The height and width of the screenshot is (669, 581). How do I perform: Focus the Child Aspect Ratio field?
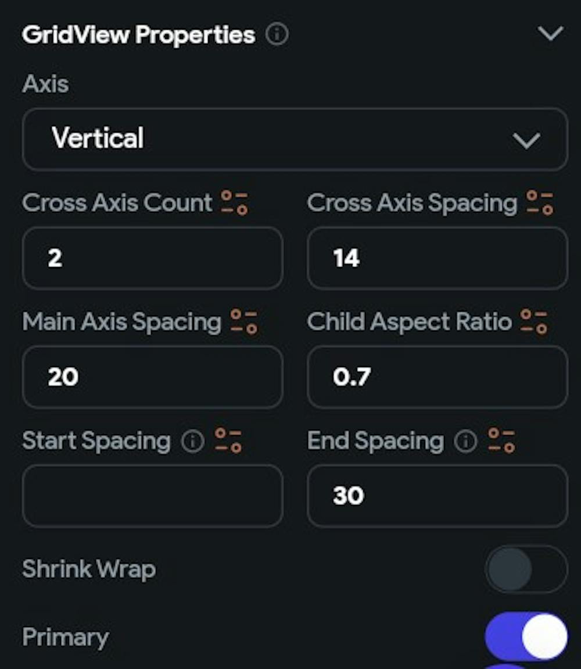tap(437, 377)
